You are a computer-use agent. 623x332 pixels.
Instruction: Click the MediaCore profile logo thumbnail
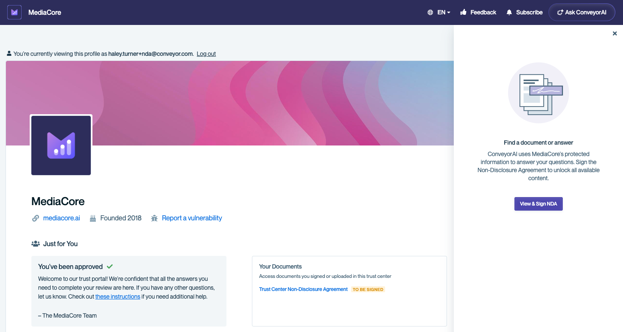click(x=61, y=145)
